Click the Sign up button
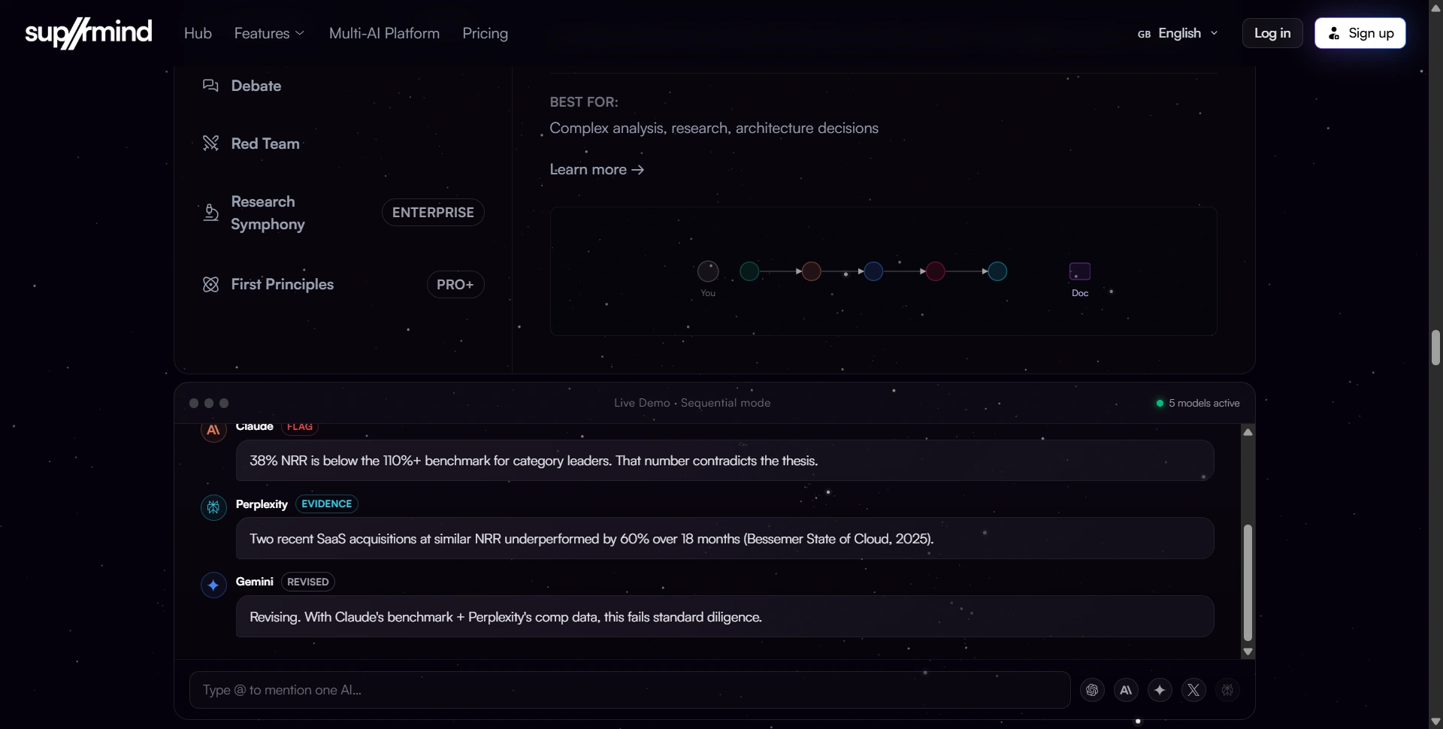This screenshot has height=729, width=1443. (1360, 33)
